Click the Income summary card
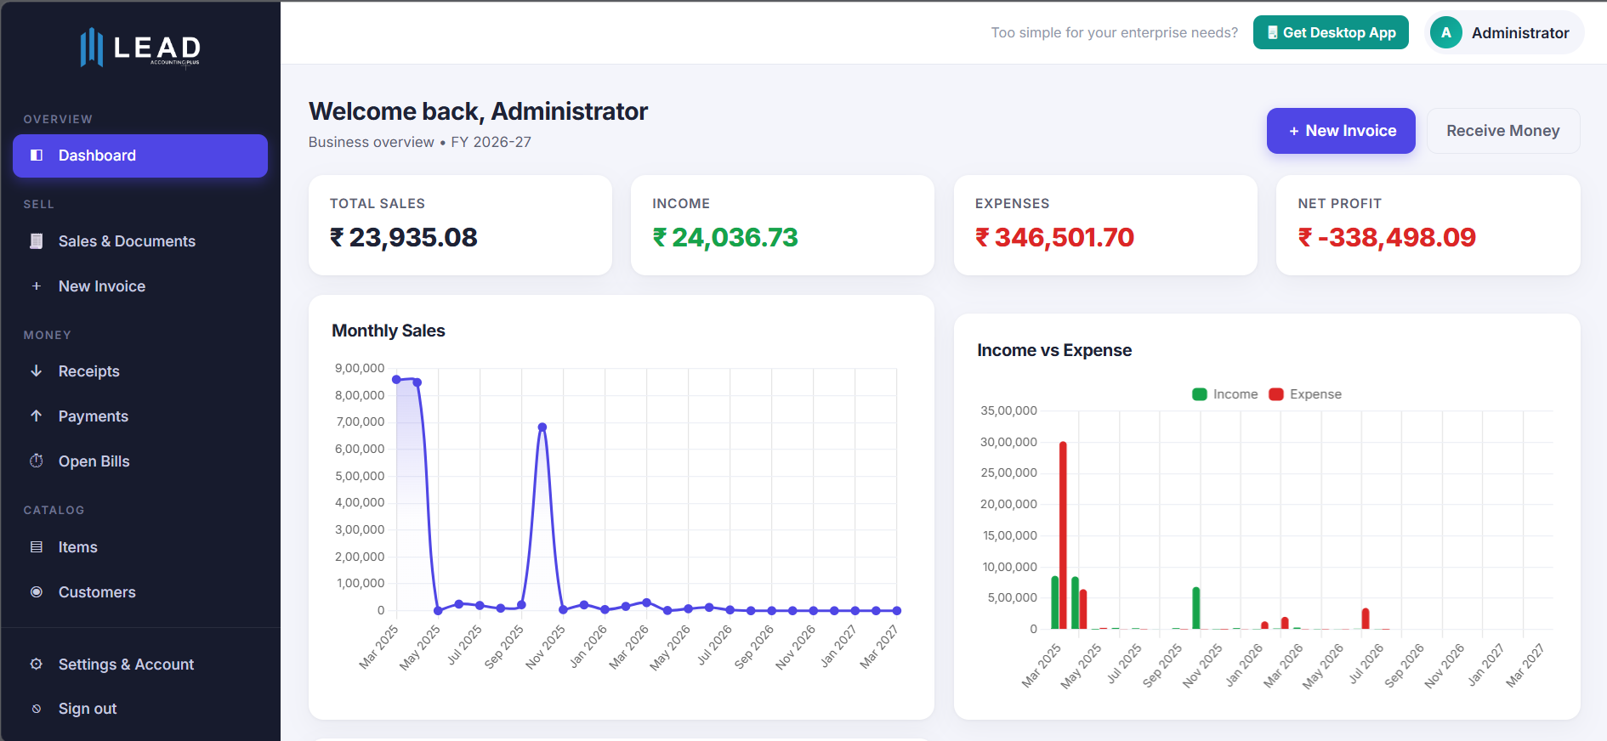The width and height of the screenshot is (1607, 741). pos(782,225)
